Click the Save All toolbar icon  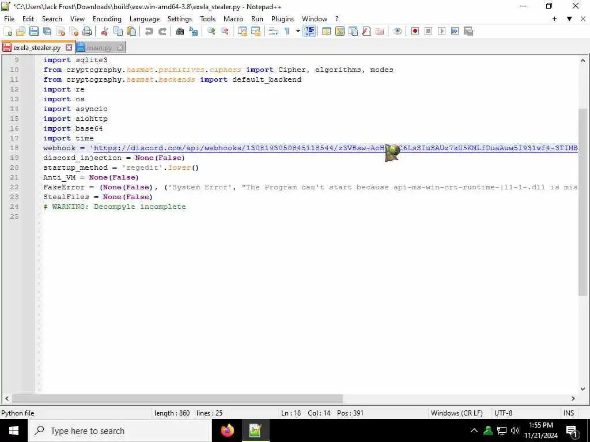(x=47, y=31)
